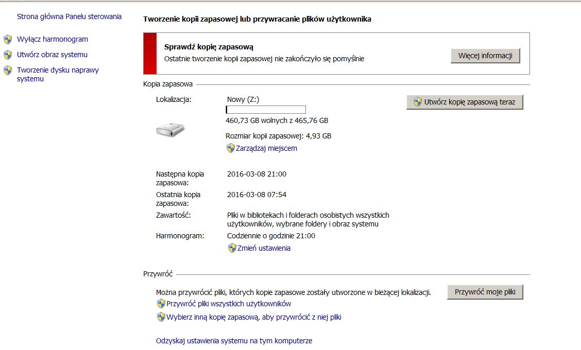Click shield icon beside Zmień ustawienia
The width and height of the screenshot is (581, 350).
coord(232,248)
